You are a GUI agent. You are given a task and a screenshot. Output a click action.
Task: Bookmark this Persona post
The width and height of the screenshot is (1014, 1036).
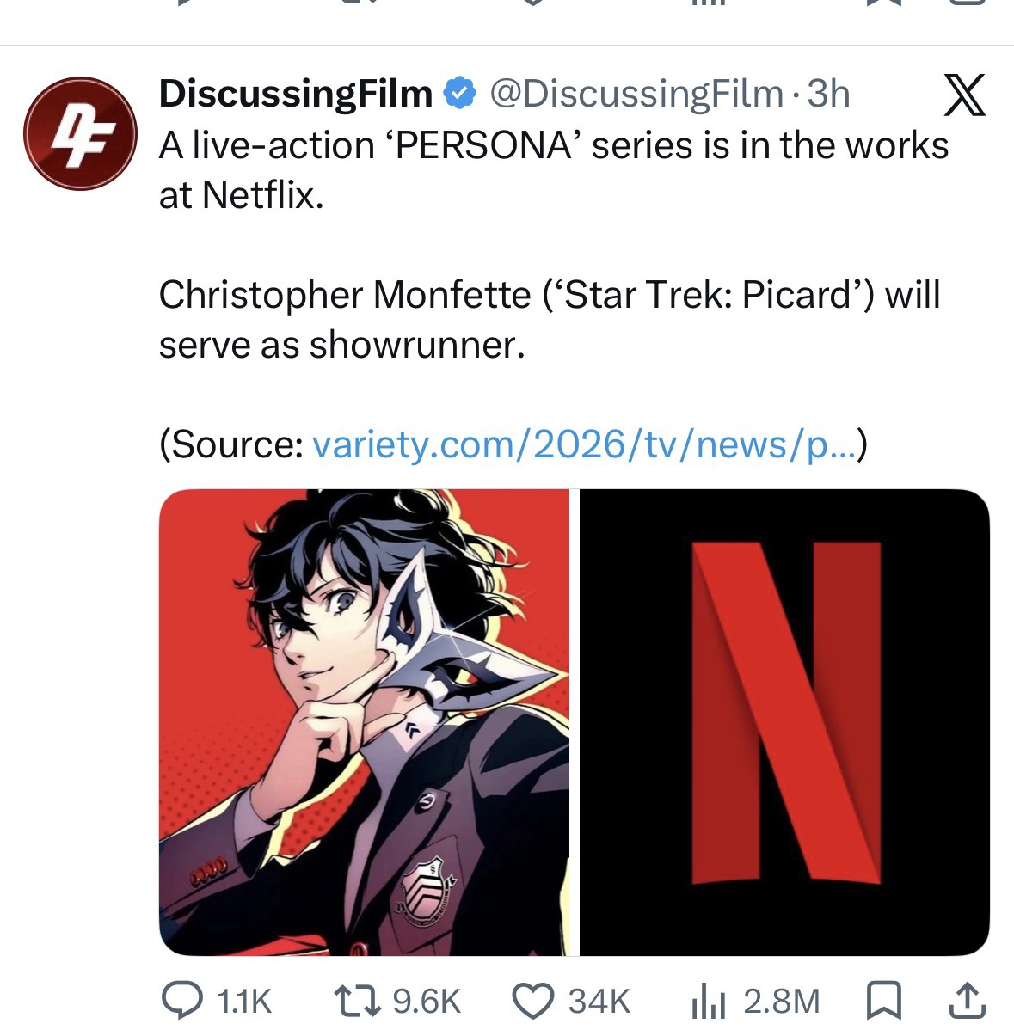pyautogui.click(x=883, y=1001)
